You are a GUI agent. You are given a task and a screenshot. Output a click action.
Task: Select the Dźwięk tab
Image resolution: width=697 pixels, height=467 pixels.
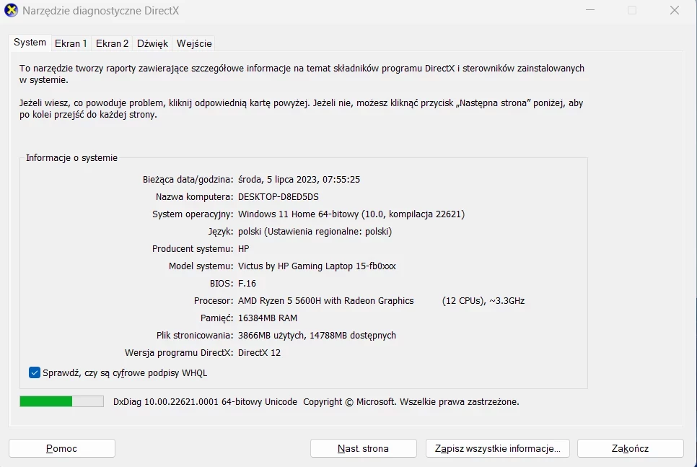point(152,43)
